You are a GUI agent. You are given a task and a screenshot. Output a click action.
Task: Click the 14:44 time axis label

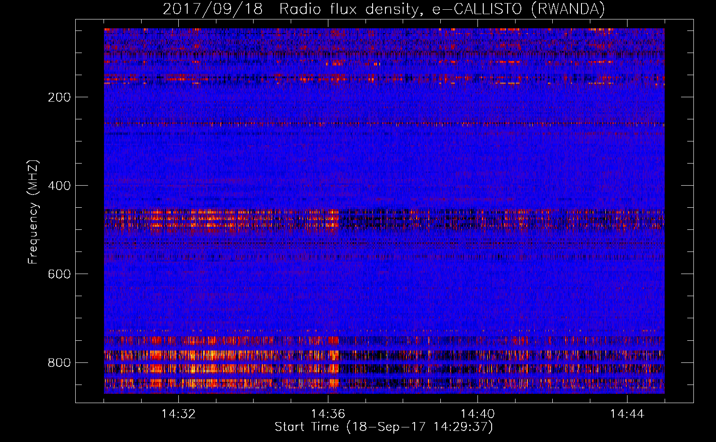pos(627,414)
